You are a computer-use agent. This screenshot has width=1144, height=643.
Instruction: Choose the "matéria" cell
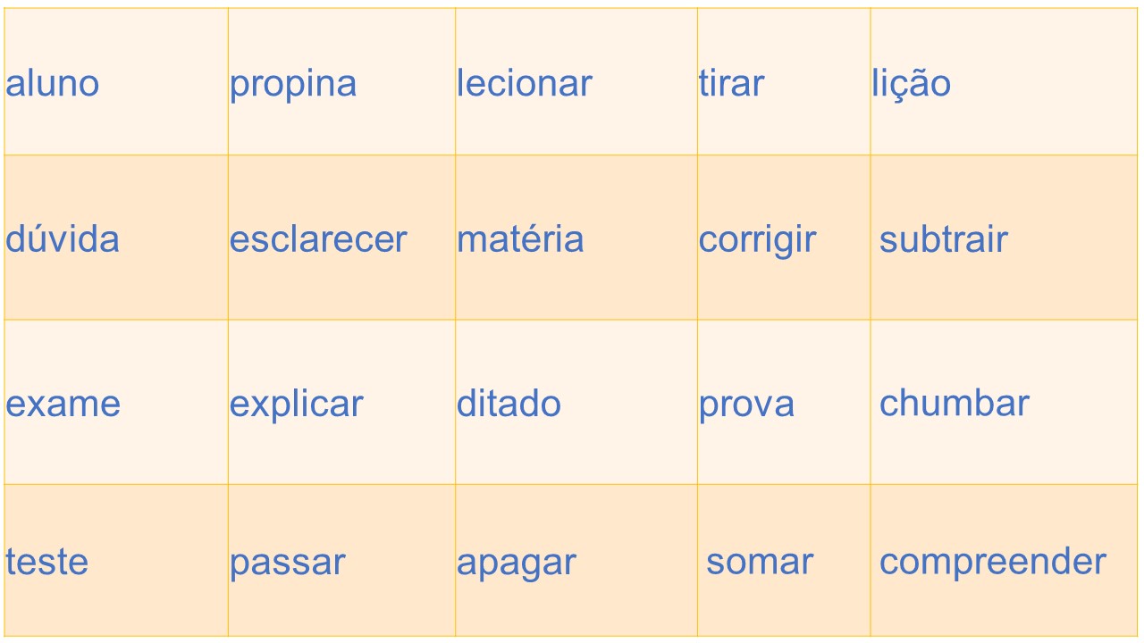[x=520, y=239]
